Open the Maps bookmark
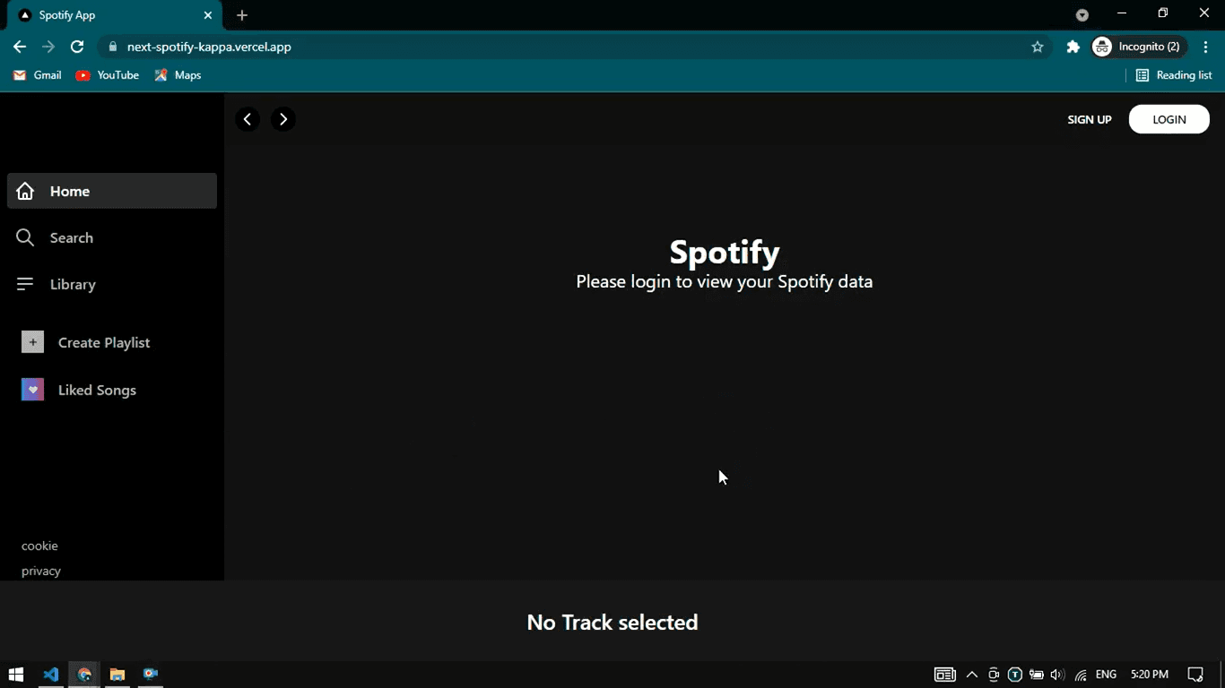This screenshot has height=688, width=1225. click(x=178, y=75)
